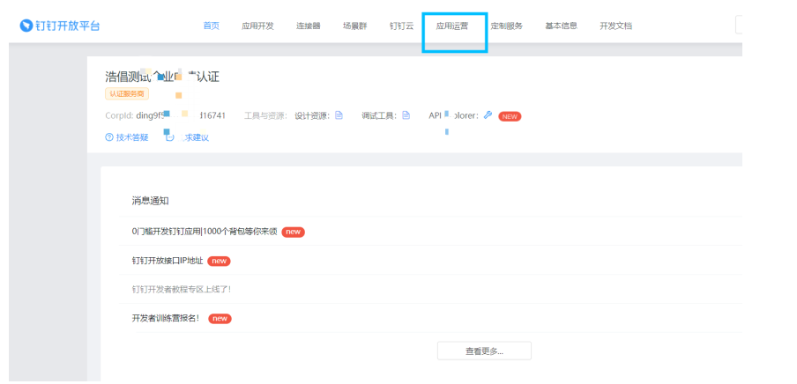Screen dimensions: 797x384
Task: Click the NEW badge next to API Explorer
Action: 510,116
